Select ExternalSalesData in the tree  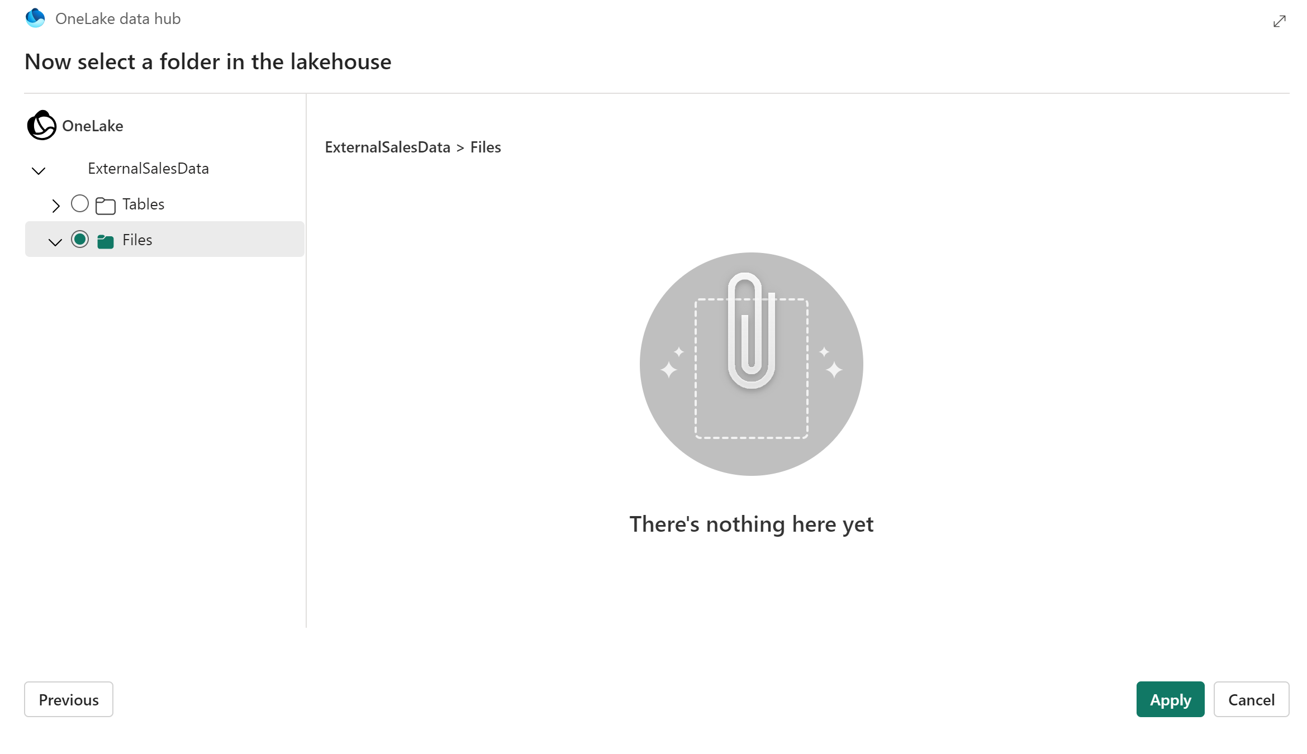click(148, 168)
